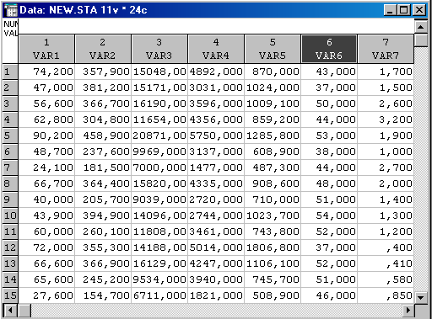Click cell value 14096,00 in VAR3

tap(159, 215)
